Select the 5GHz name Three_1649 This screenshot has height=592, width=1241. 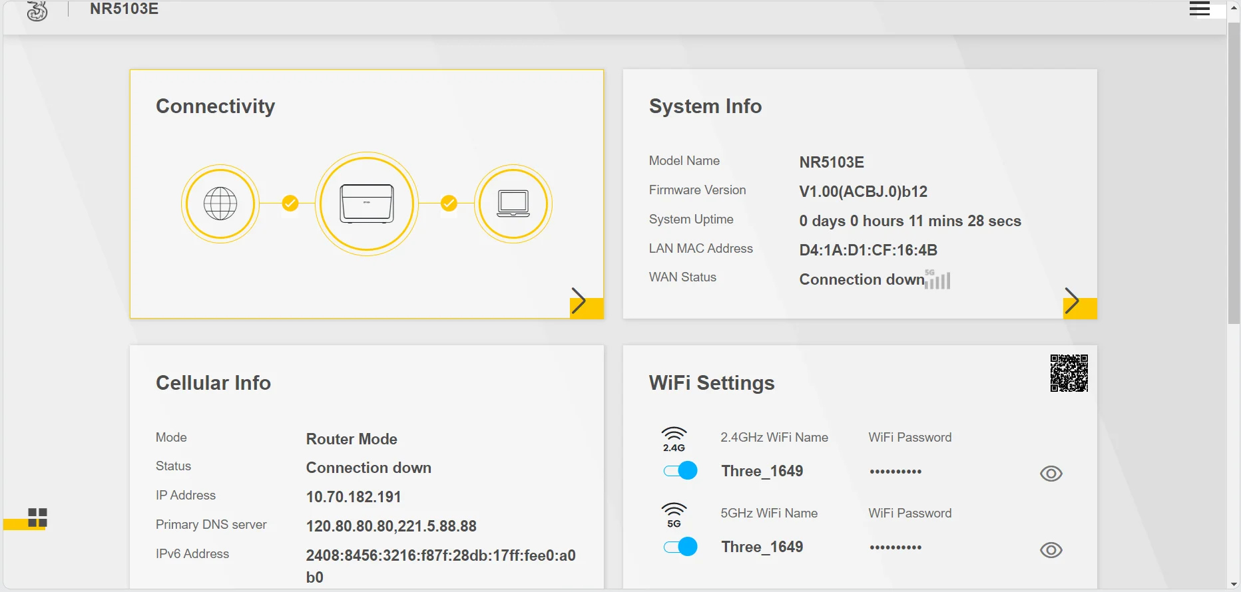coord(762,547)
